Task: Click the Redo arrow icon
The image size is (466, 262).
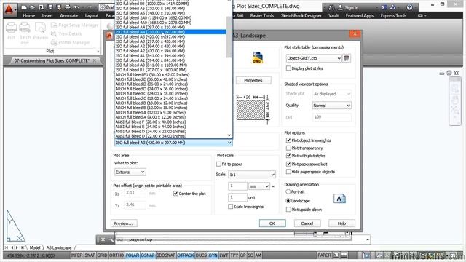Action: point(89,7)
